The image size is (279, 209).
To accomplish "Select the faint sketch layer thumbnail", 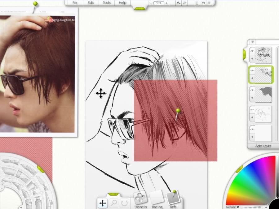I will pos(263,114).
